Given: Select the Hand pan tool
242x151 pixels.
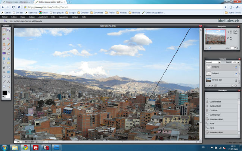Looking at the screenshot, I should pyautogui.click(x=4, y=86).
